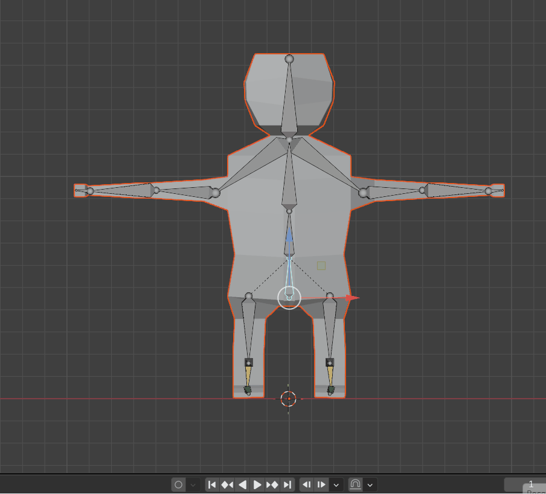Jump to the last frame
546x494 pixels.
click(x=287, y=484)
